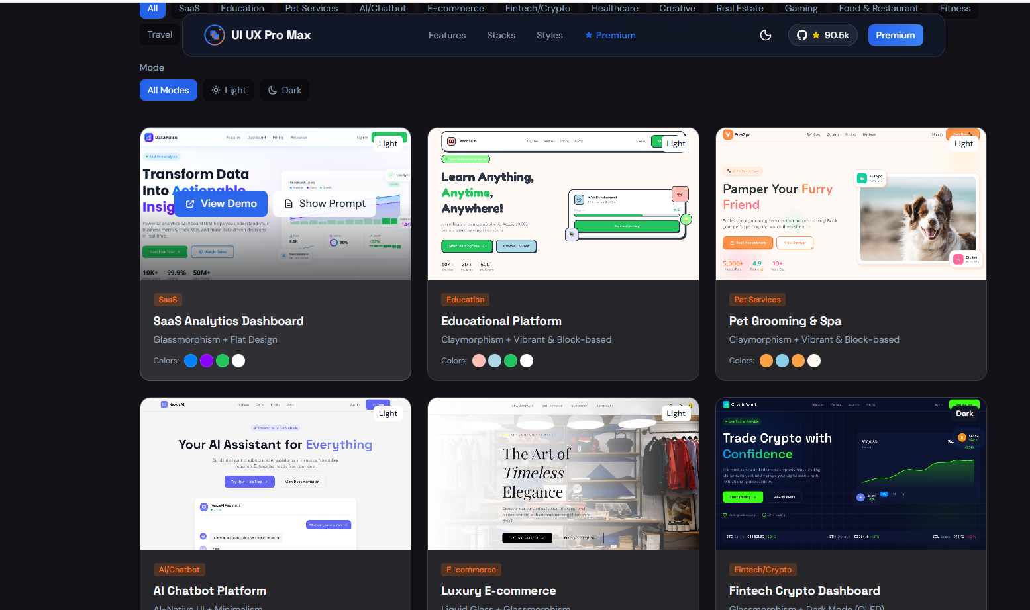The image size is (1030, 610).
Task: Click the AI Chatbot Platform title
Action: (x=210, y=591)
